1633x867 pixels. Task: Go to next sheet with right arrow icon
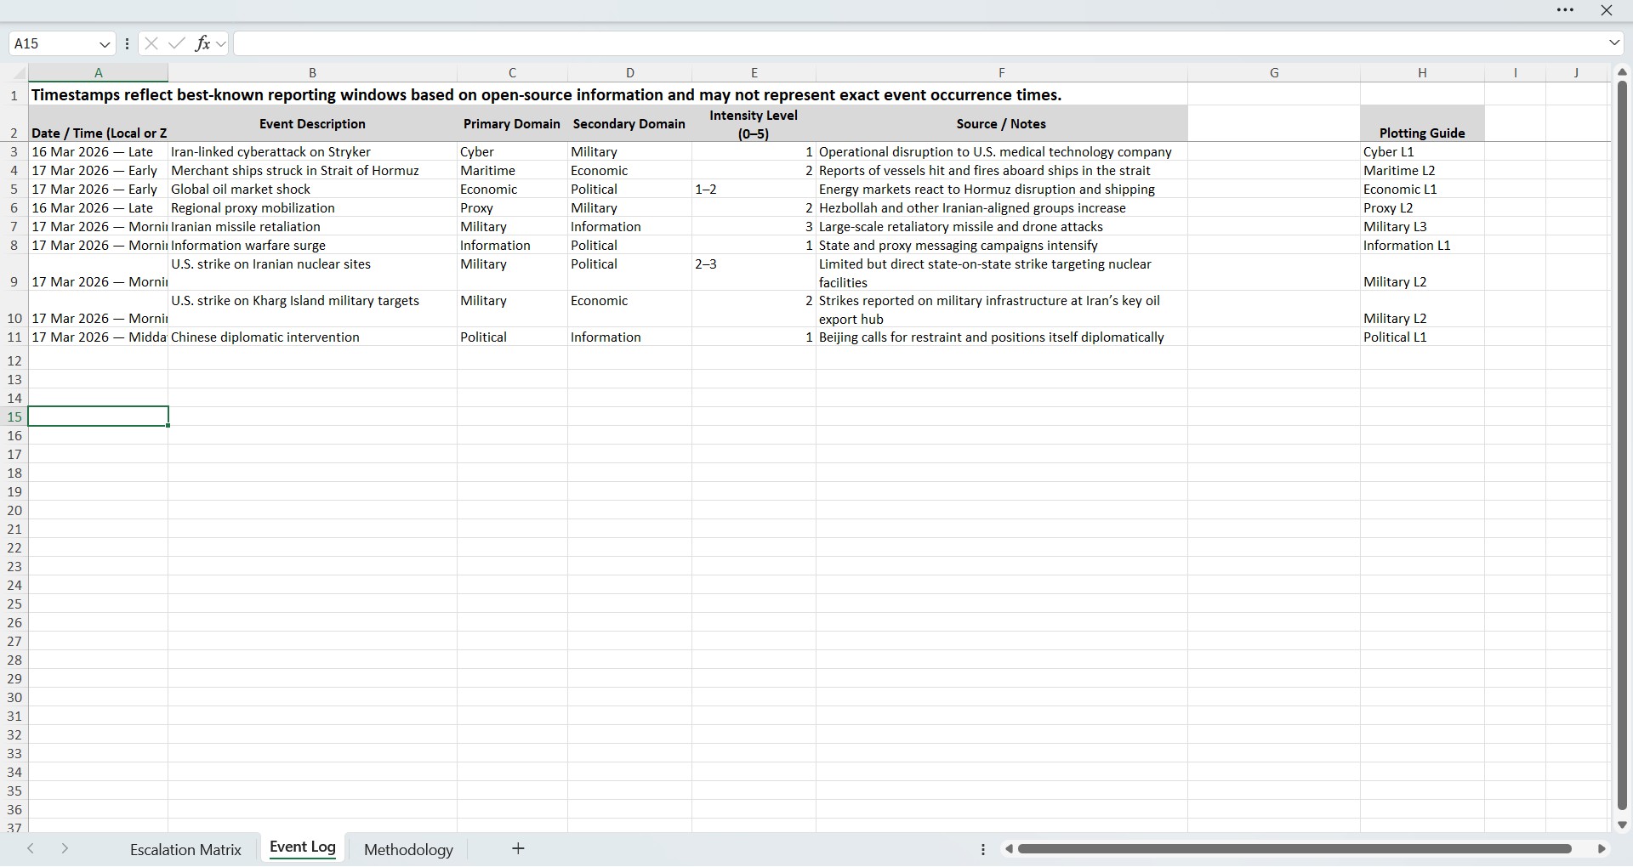pos(64,849)
